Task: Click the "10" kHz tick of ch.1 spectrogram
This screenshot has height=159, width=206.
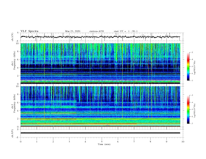Action: (17, 43)
